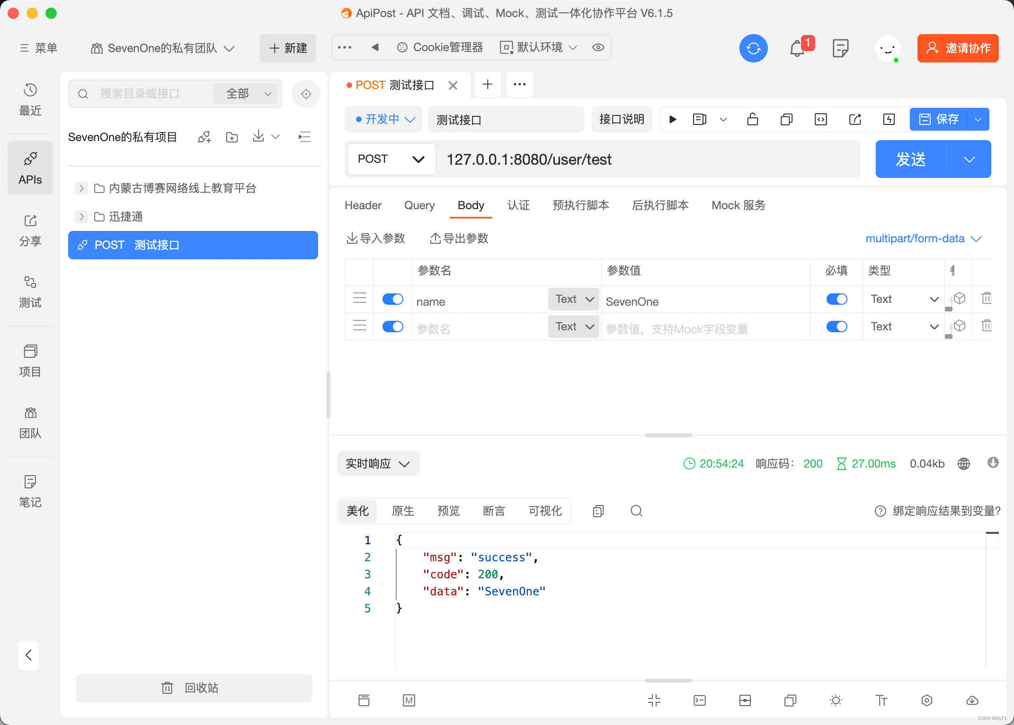The height and width of the screenshot is (725, 1014).
Task: Delete the name parameter row
Action: tap(986, 299)
